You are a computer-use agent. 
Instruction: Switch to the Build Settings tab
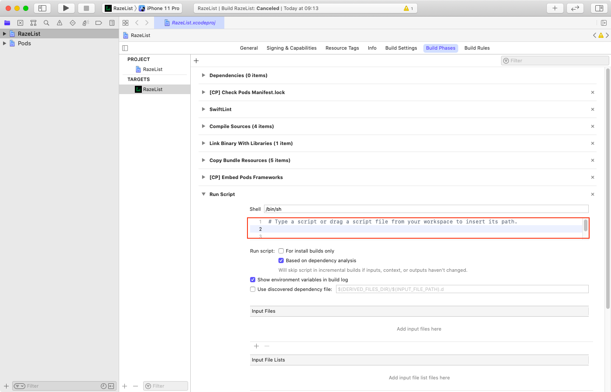(401, 48)
